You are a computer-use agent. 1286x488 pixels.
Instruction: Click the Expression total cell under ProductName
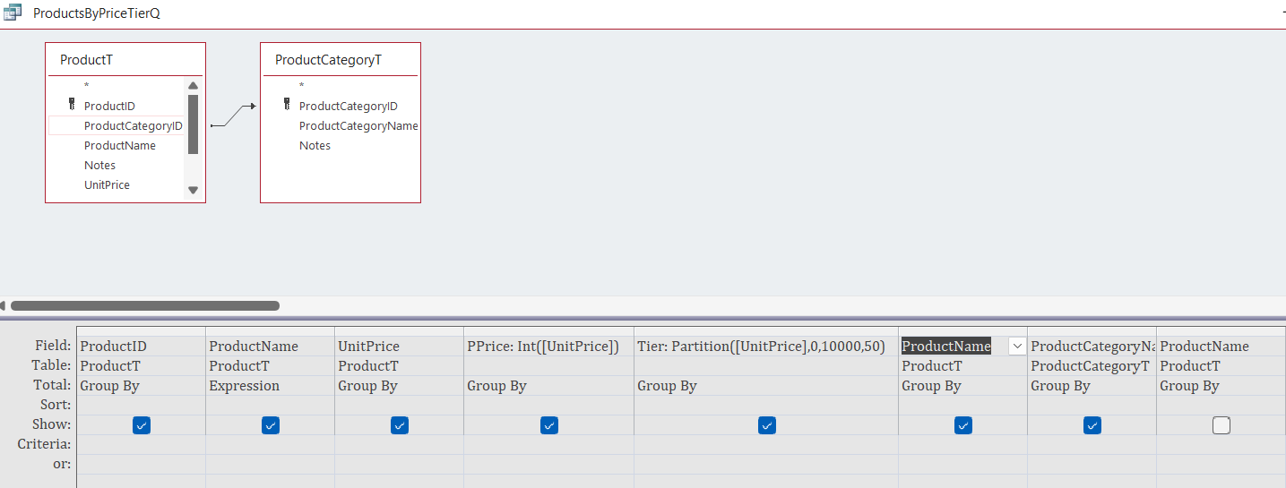point(269,386)
